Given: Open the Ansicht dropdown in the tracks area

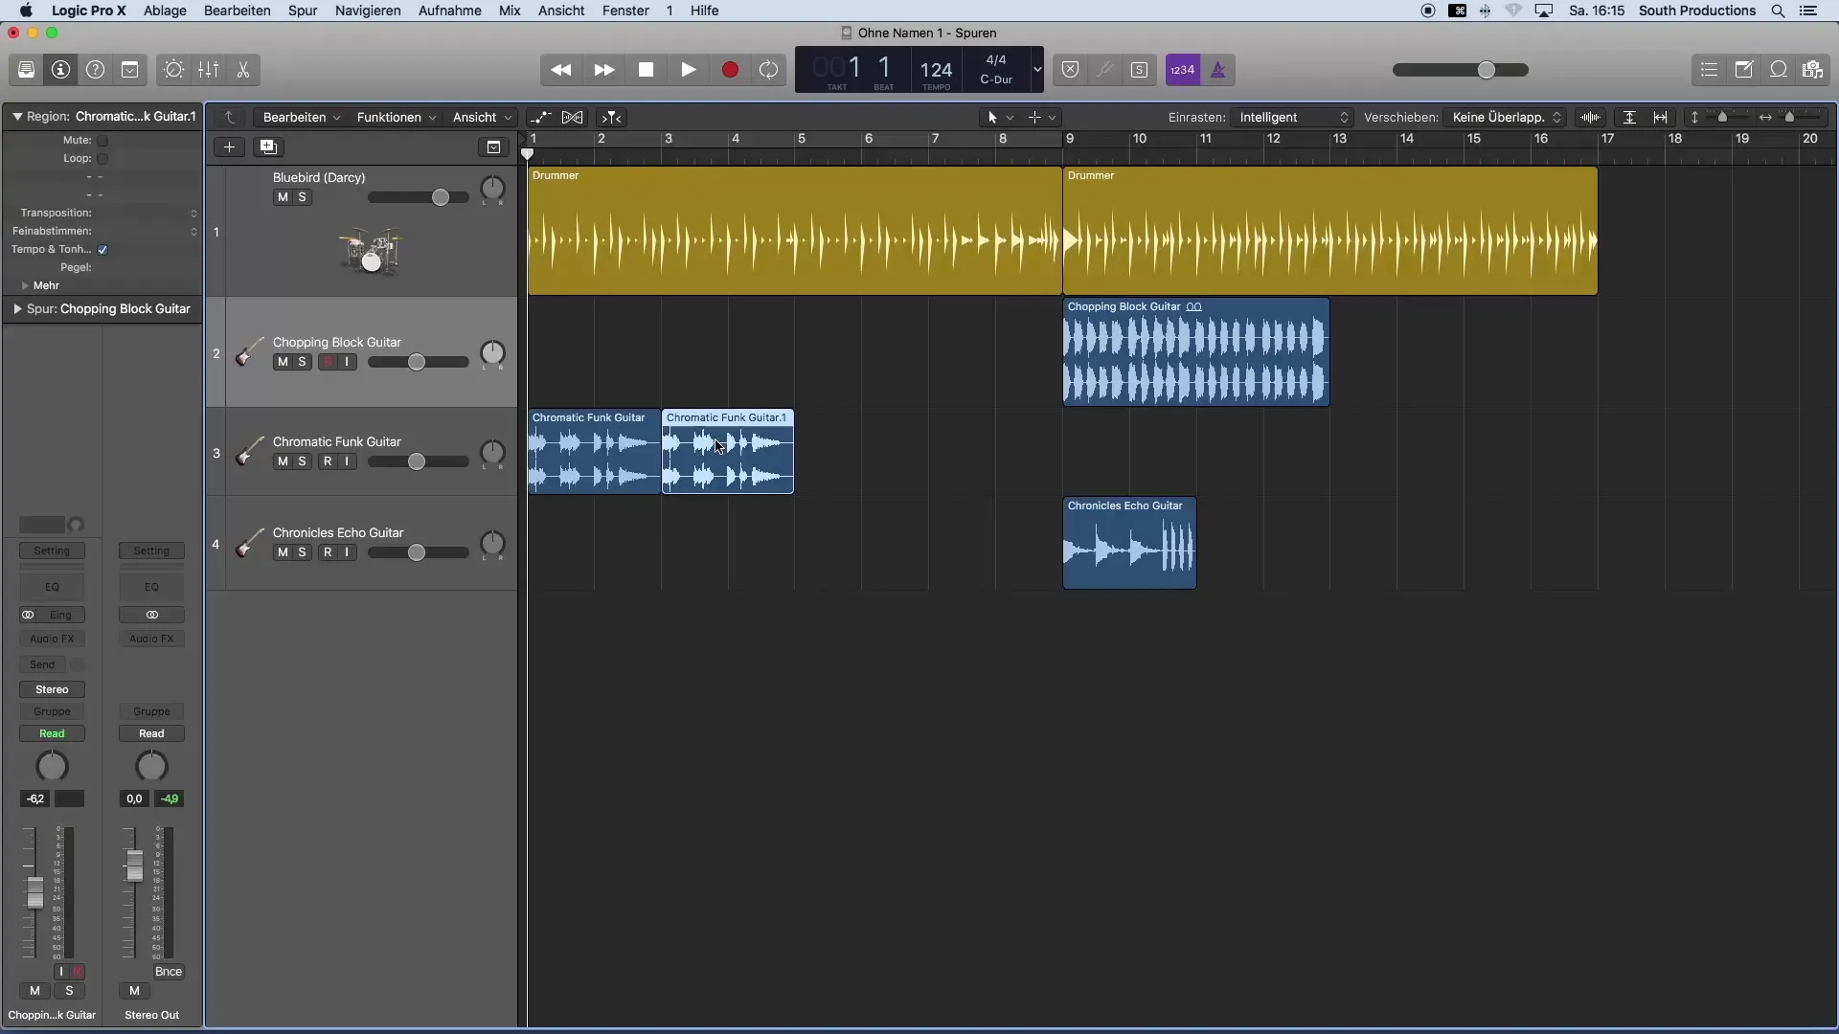Looking at the screenshot, I should (x=482, y=117).
